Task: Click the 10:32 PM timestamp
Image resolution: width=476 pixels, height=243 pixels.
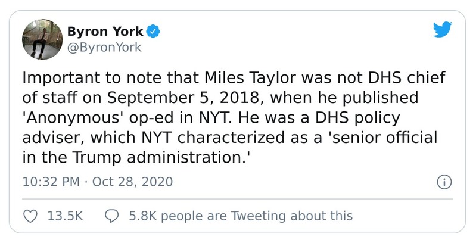Action: pyautogui.click(x=49, y=182)
